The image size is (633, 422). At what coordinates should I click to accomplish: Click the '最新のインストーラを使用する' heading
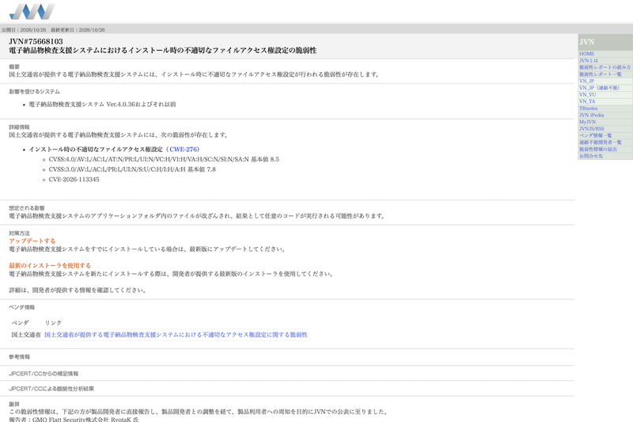50,266
